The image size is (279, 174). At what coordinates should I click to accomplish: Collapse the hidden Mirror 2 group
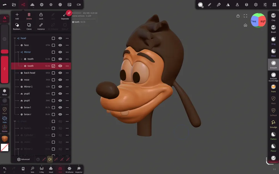(18, 149)
